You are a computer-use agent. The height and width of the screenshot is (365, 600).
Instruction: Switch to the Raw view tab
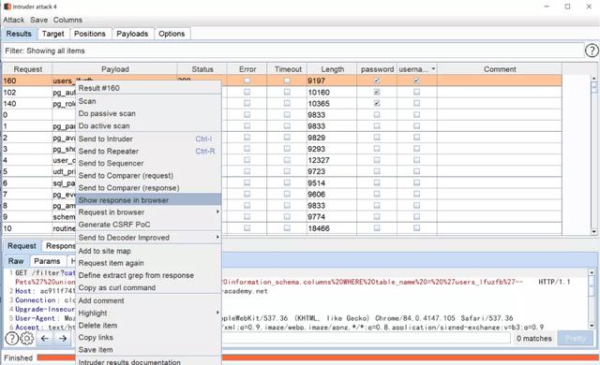[16, 261]
